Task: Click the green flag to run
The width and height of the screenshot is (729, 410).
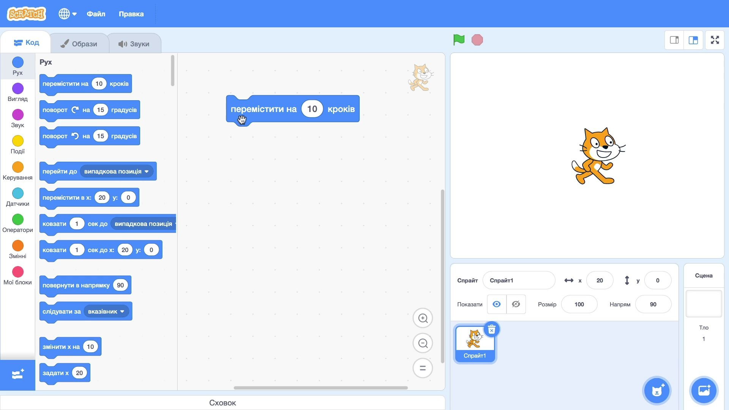Action: click(459, 39)
